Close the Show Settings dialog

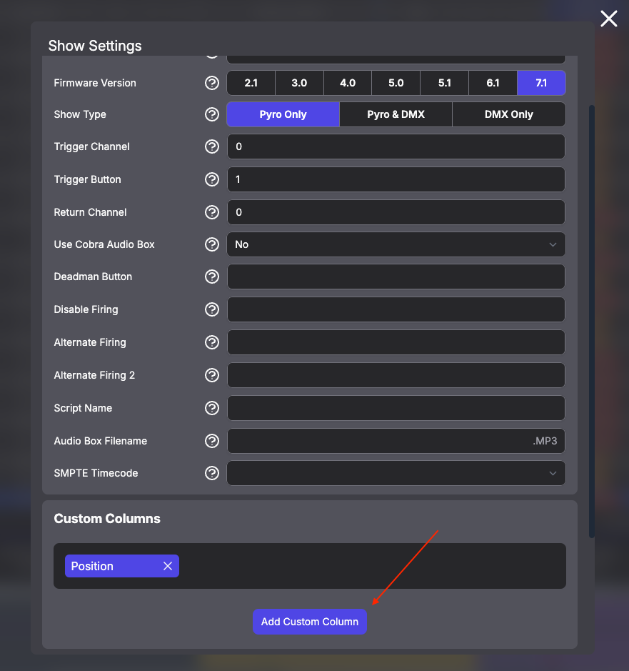[x=608, y=19]
